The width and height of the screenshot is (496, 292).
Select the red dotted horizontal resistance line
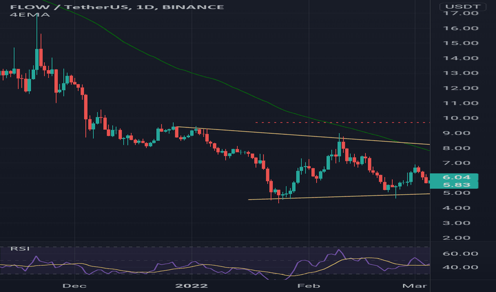click(x=342, y=122)
